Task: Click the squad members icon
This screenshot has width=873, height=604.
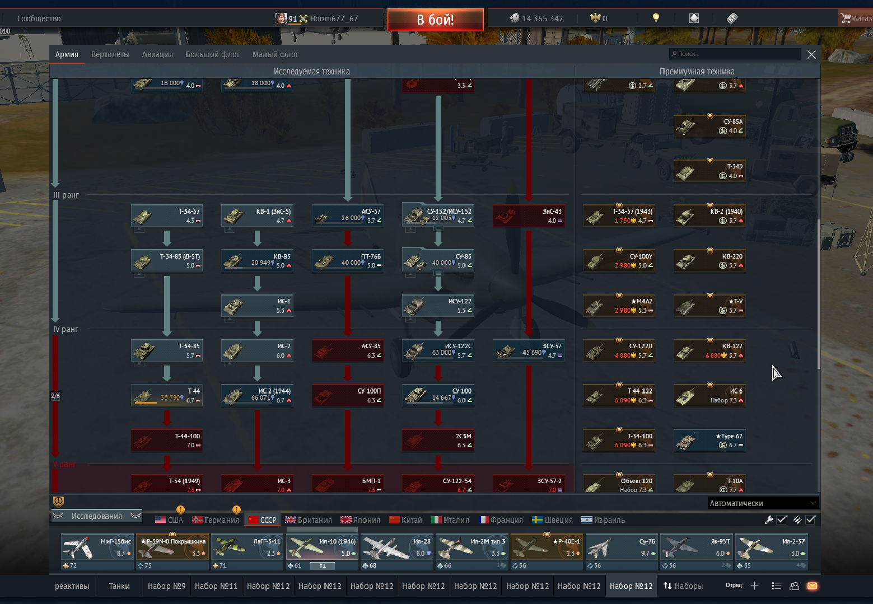Action: tap(794, 586)
